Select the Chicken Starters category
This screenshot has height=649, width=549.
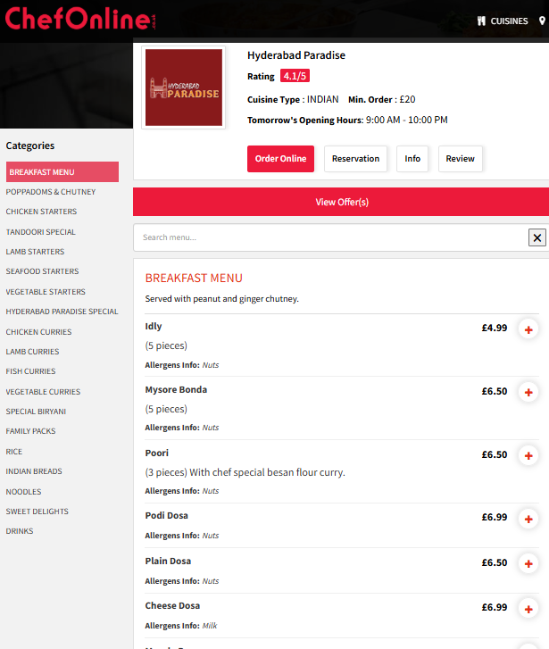point(41,212)
